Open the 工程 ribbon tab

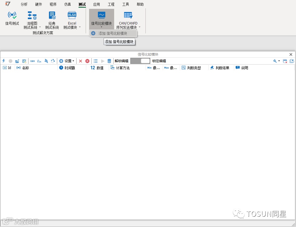[x=111, y=4]
